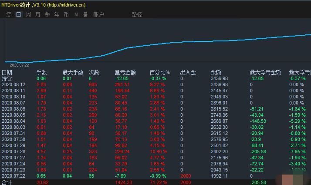This screenshot has width=311, height=185.
Task: Select the 持仓 open positions row
Action: 155,78
